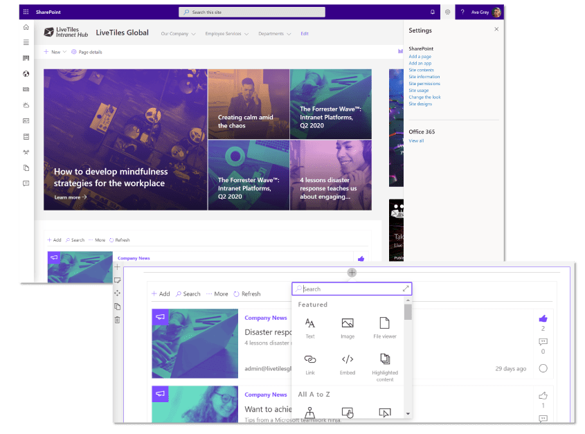Click Search in the lower news toolbar

[188, 293]
